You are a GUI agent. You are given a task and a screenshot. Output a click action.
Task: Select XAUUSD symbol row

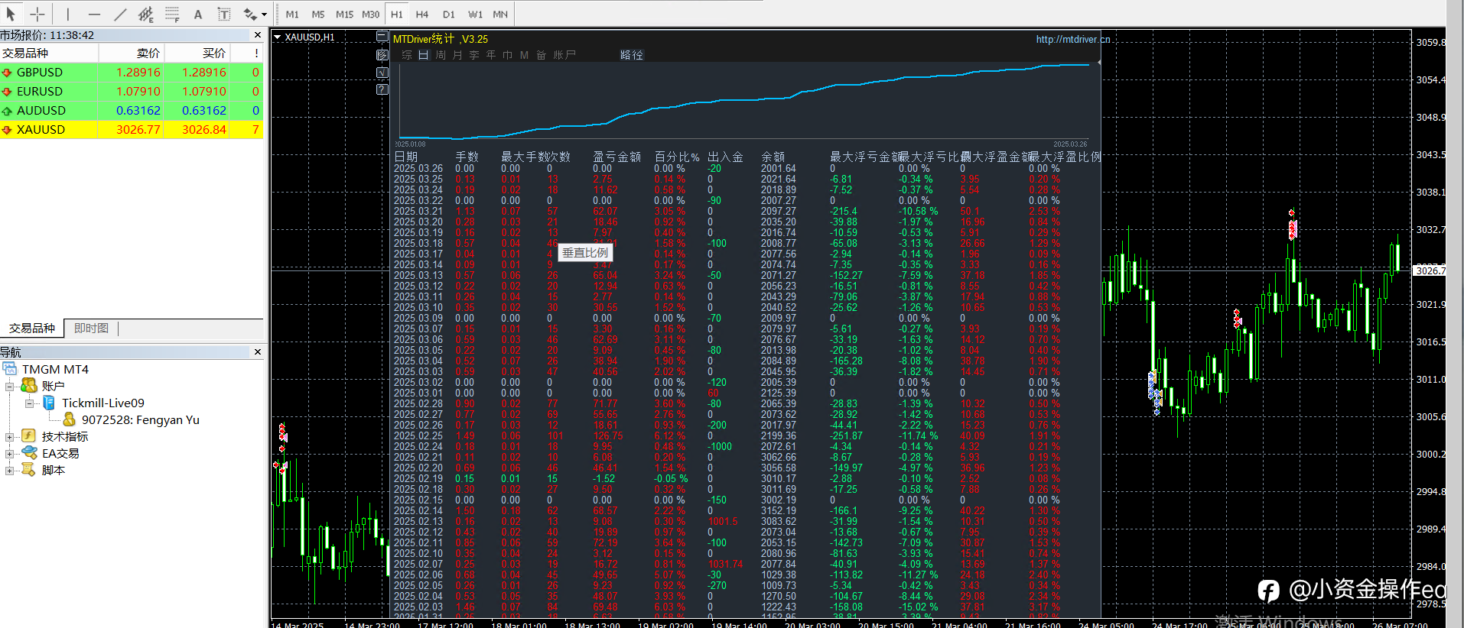pos(132,129)
